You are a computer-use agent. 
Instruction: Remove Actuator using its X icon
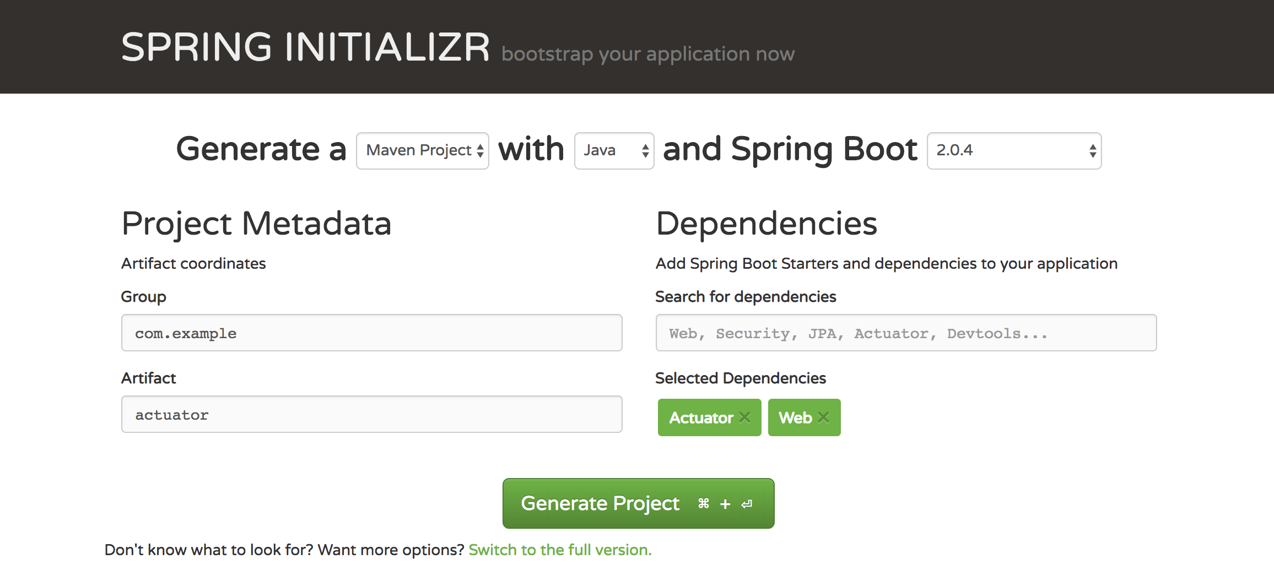coord(745,417)
